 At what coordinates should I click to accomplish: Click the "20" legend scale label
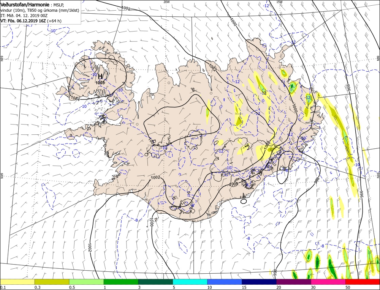pyautogui.click(x=279, y=287)
